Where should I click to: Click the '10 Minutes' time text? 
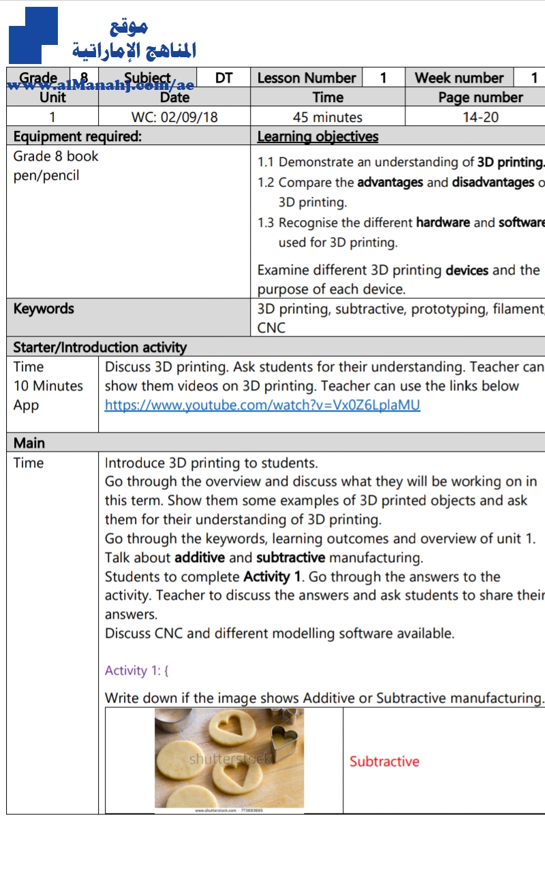tap(48, 386)
